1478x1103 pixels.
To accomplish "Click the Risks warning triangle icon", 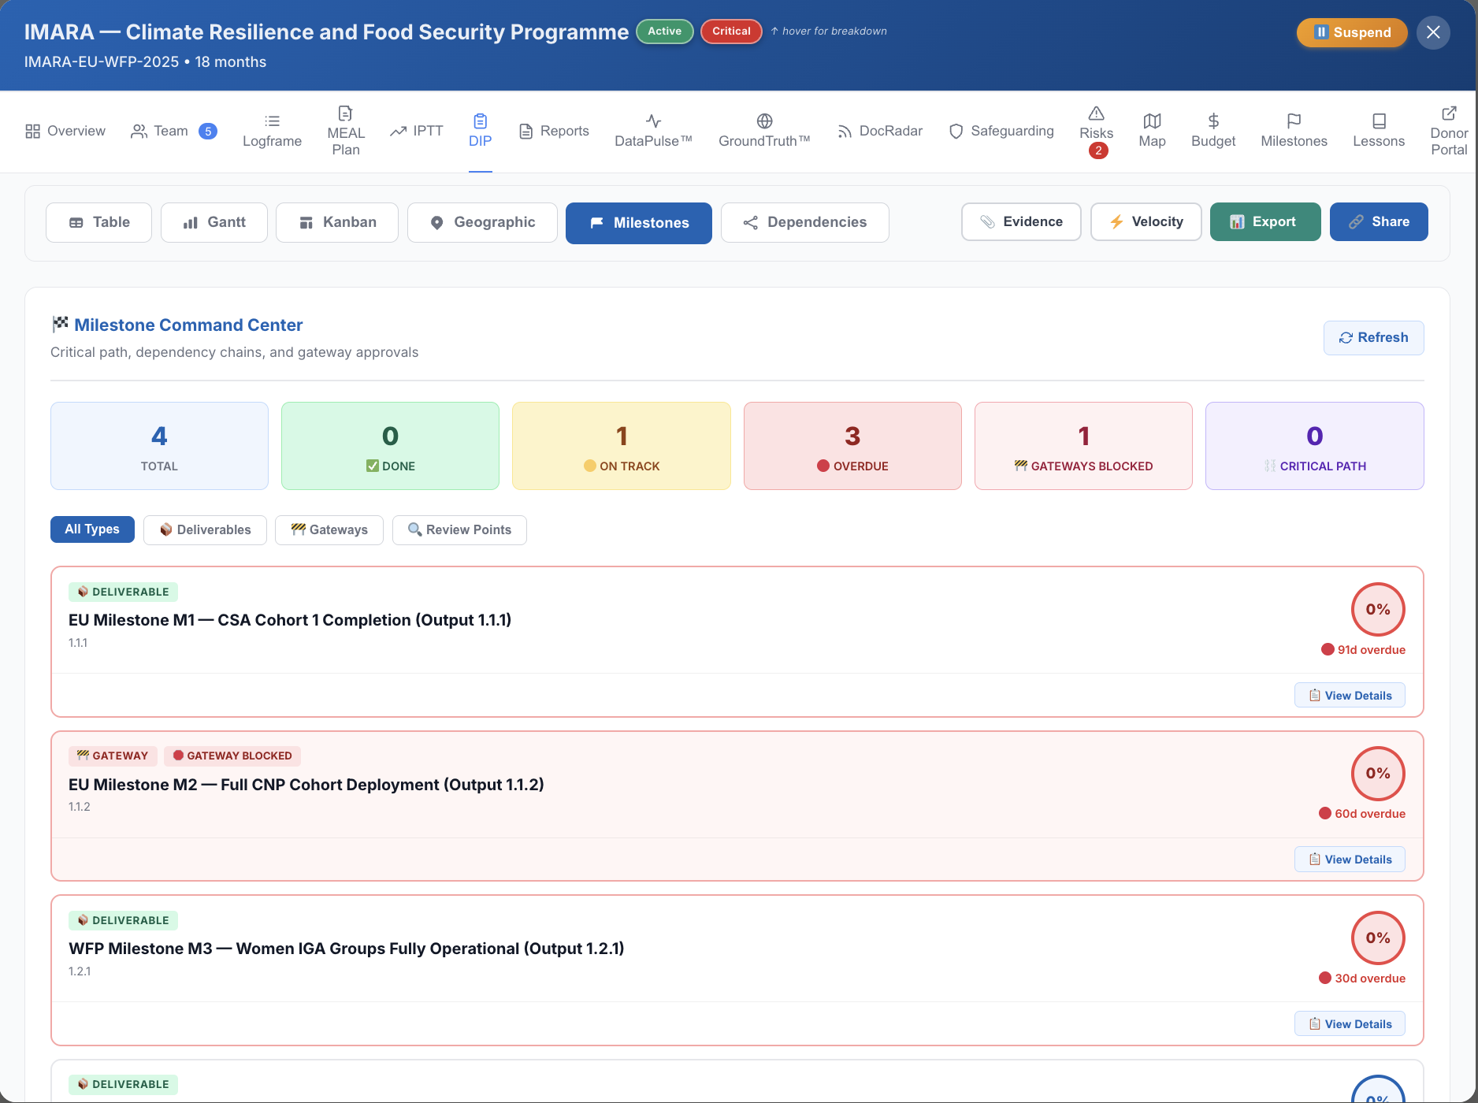I will tap(1096, 113).
